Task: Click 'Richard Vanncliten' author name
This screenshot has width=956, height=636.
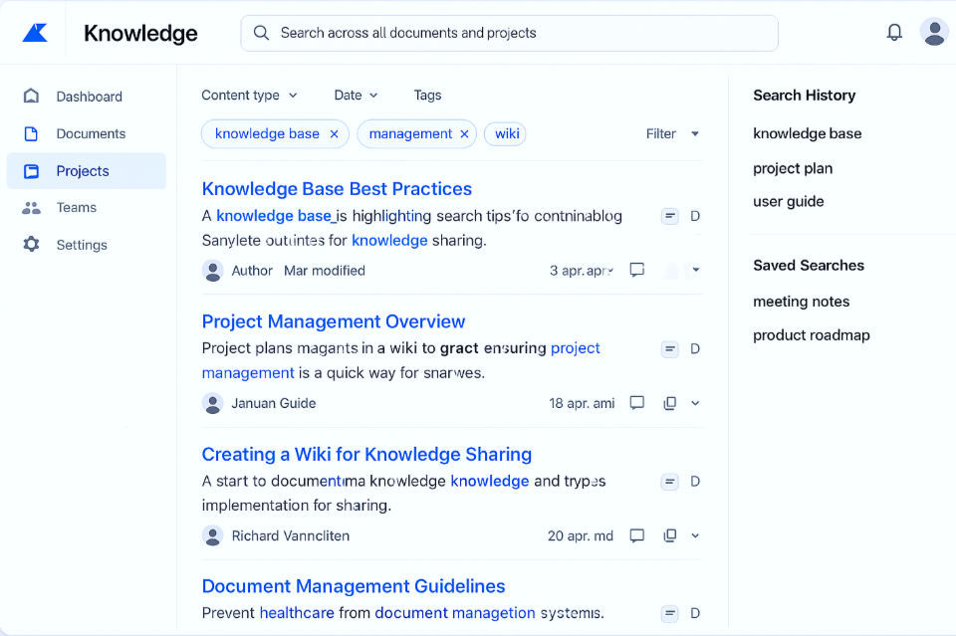Action: (x=291, y=536)
